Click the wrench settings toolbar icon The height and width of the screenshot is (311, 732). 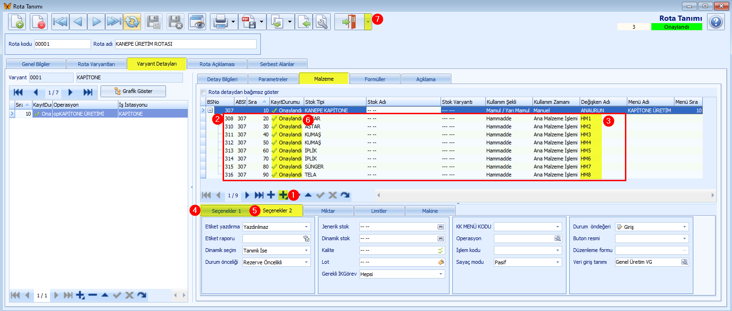pos(321,22)
